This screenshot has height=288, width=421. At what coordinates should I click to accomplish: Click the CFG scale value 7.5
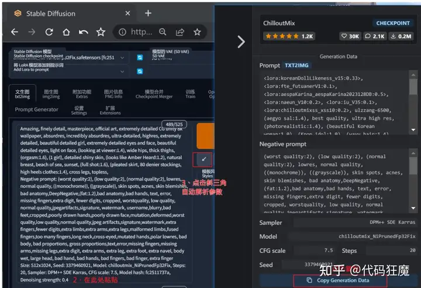pyautogui.click(x=329, y=250)
